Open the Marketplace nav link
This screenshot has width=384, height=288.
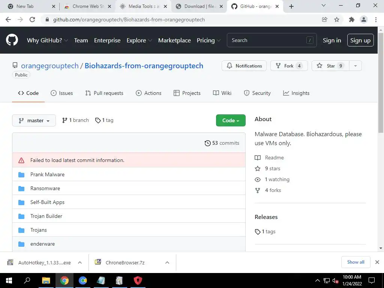[174, 40]
